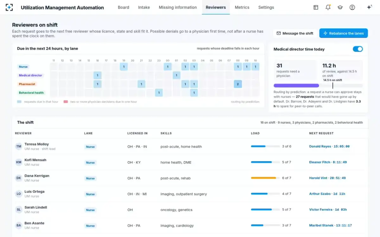The height and width of the screenshot is (237, 380).
Task: Click the SKILLS column header
Action: pyautogui.click(x=166, y=133)
